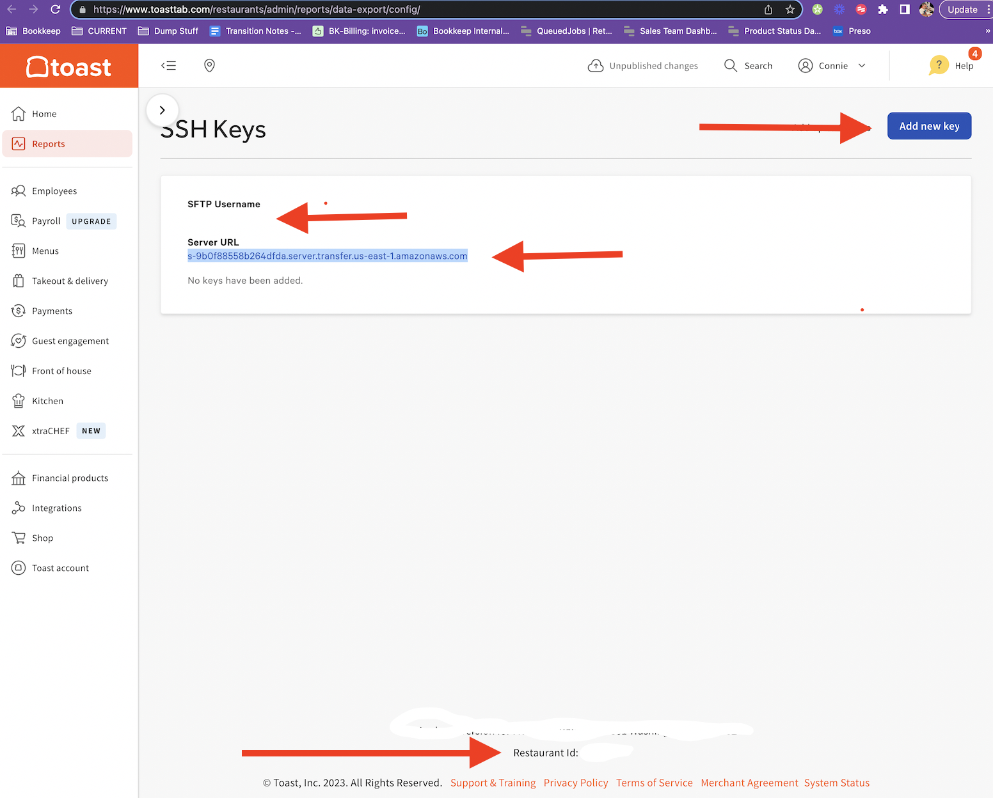Open the Bookkeep bookmark
Screen dimensions: 993x798
33,31
